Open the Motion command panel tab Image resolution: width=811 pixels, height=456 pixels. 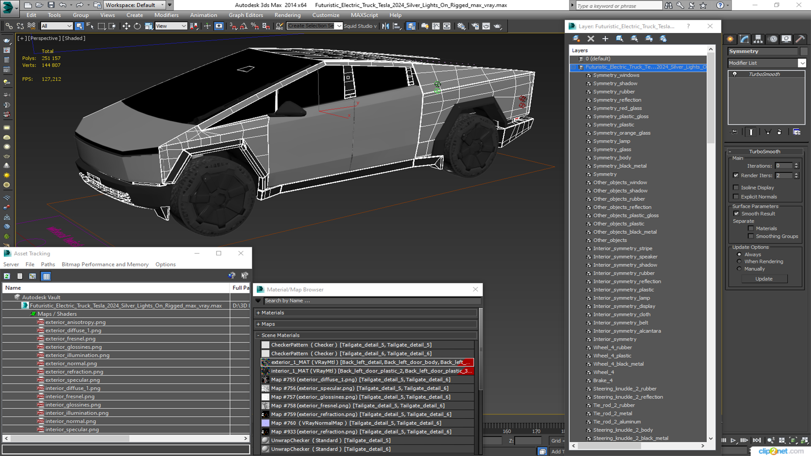(773, 39)
